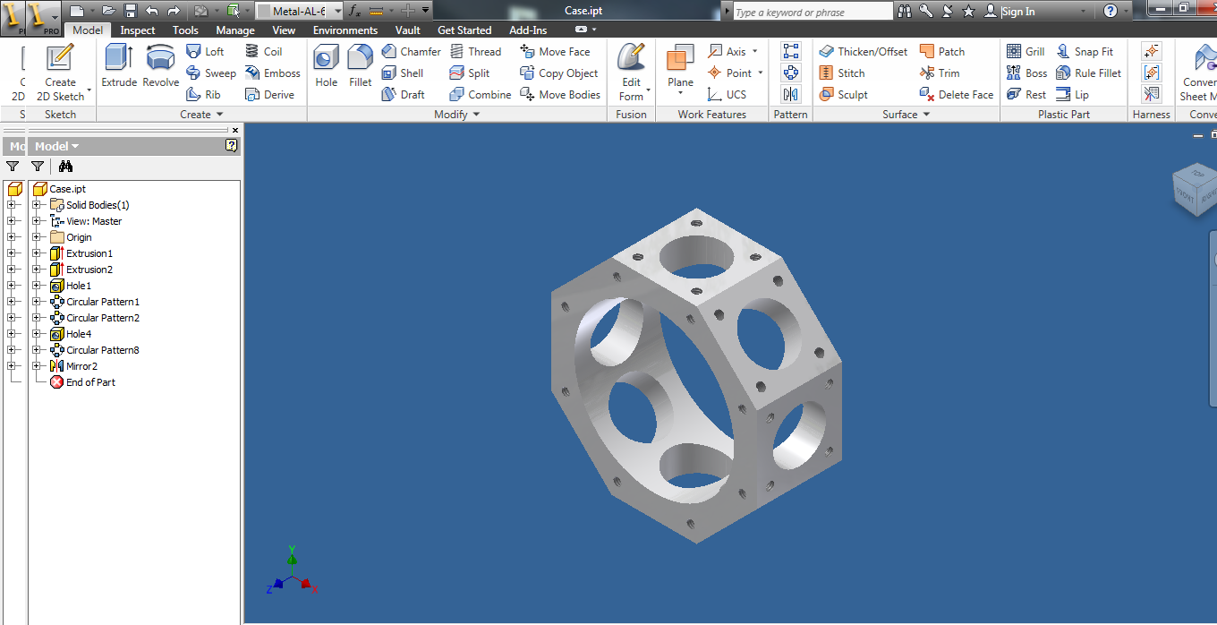Switch to the Tools tab

pyautogui.click(x=185, y=30)
